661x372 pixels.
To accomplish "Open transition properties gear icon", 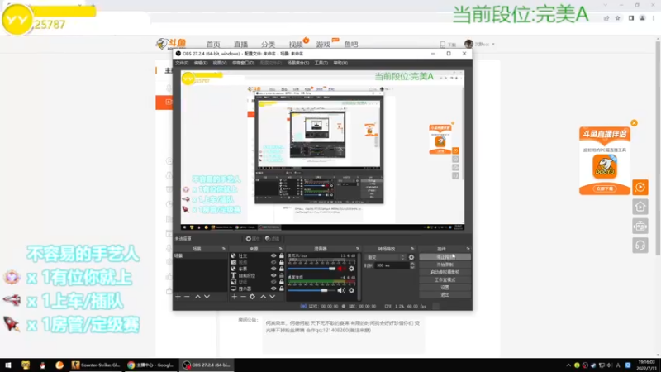I will point(411,257).
